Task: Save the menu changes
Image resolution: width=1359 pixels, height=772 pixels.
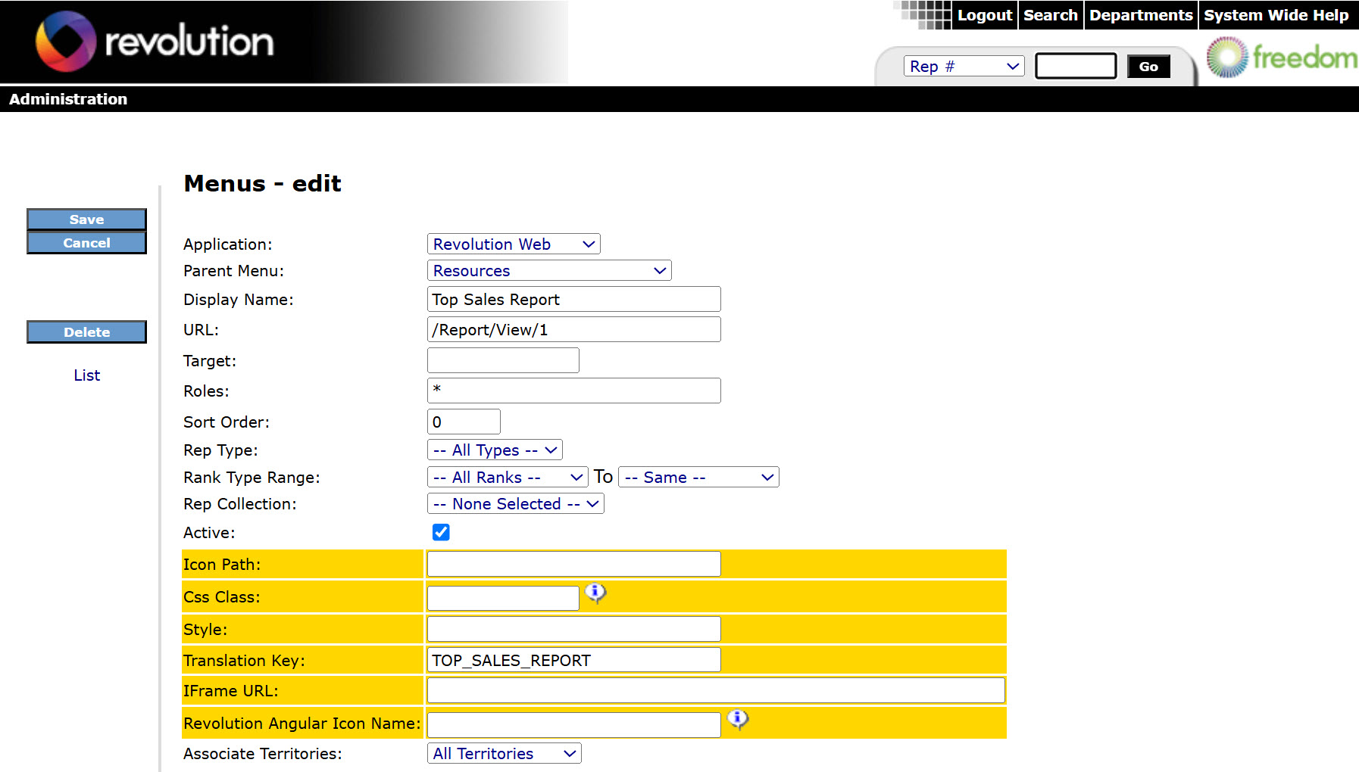Action: [x=86, y=219]
